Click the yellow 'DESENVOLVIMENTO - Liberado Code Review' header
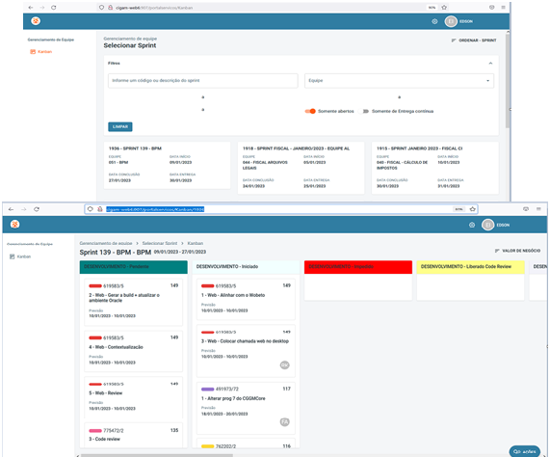The image size is (550, 457). tap(470, 267)
